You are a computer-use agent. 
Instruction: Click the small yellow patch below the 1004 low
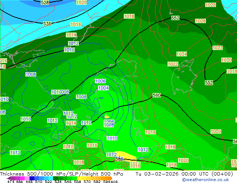pyautogui.click(x=107, y=117)
